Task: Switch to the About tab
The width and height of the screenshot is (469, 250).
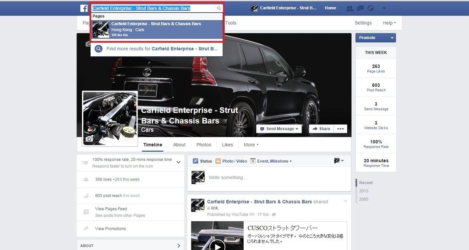Action: (179, 145)
